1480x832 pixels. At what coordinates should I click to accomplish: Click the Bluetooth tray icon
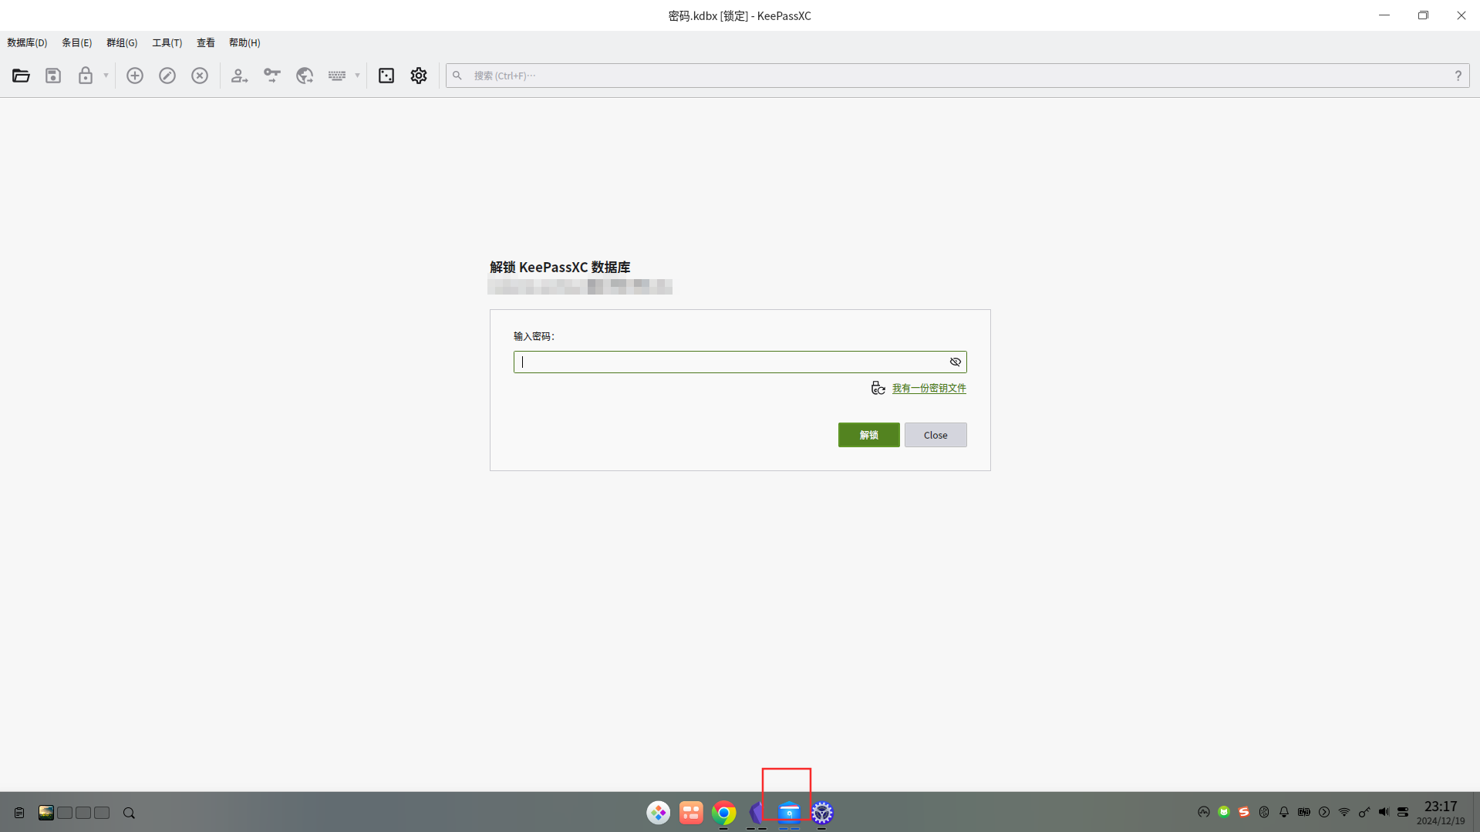(x=1264, y=812)
